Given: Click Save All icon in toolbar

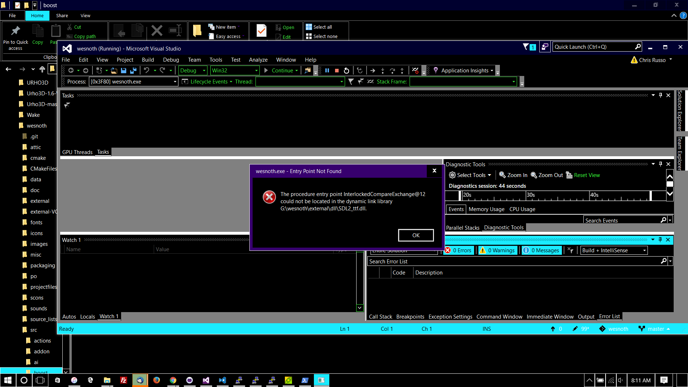Looking at the screenshot, I should 133,71.
